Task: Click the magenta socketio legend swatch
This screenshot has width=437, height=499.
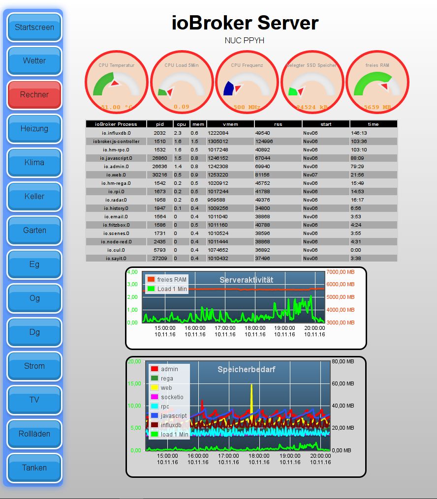Action: click(155, 397)
